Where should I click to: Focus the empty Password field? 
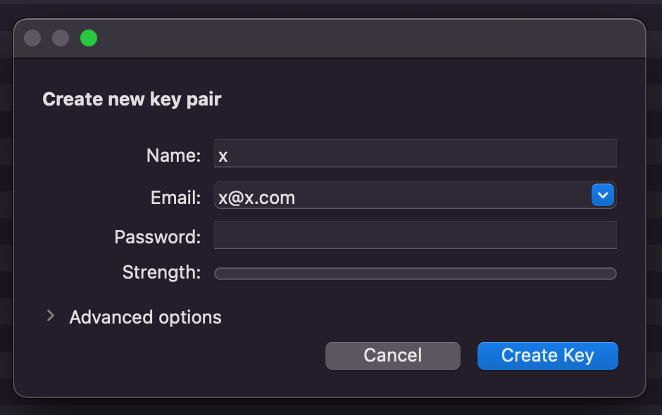[415, 235]
